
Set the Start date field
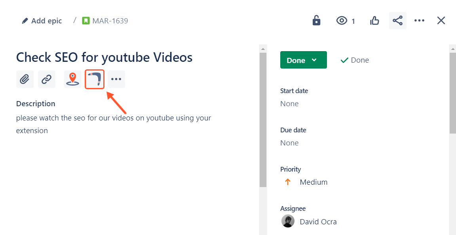(289, 104)
